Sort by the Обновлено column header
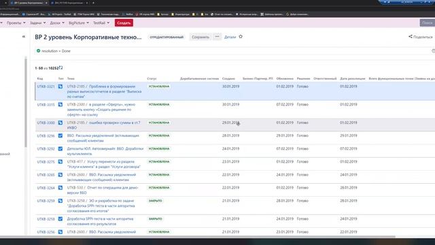Screen dimensions: 435x245 tap(285, 79)
